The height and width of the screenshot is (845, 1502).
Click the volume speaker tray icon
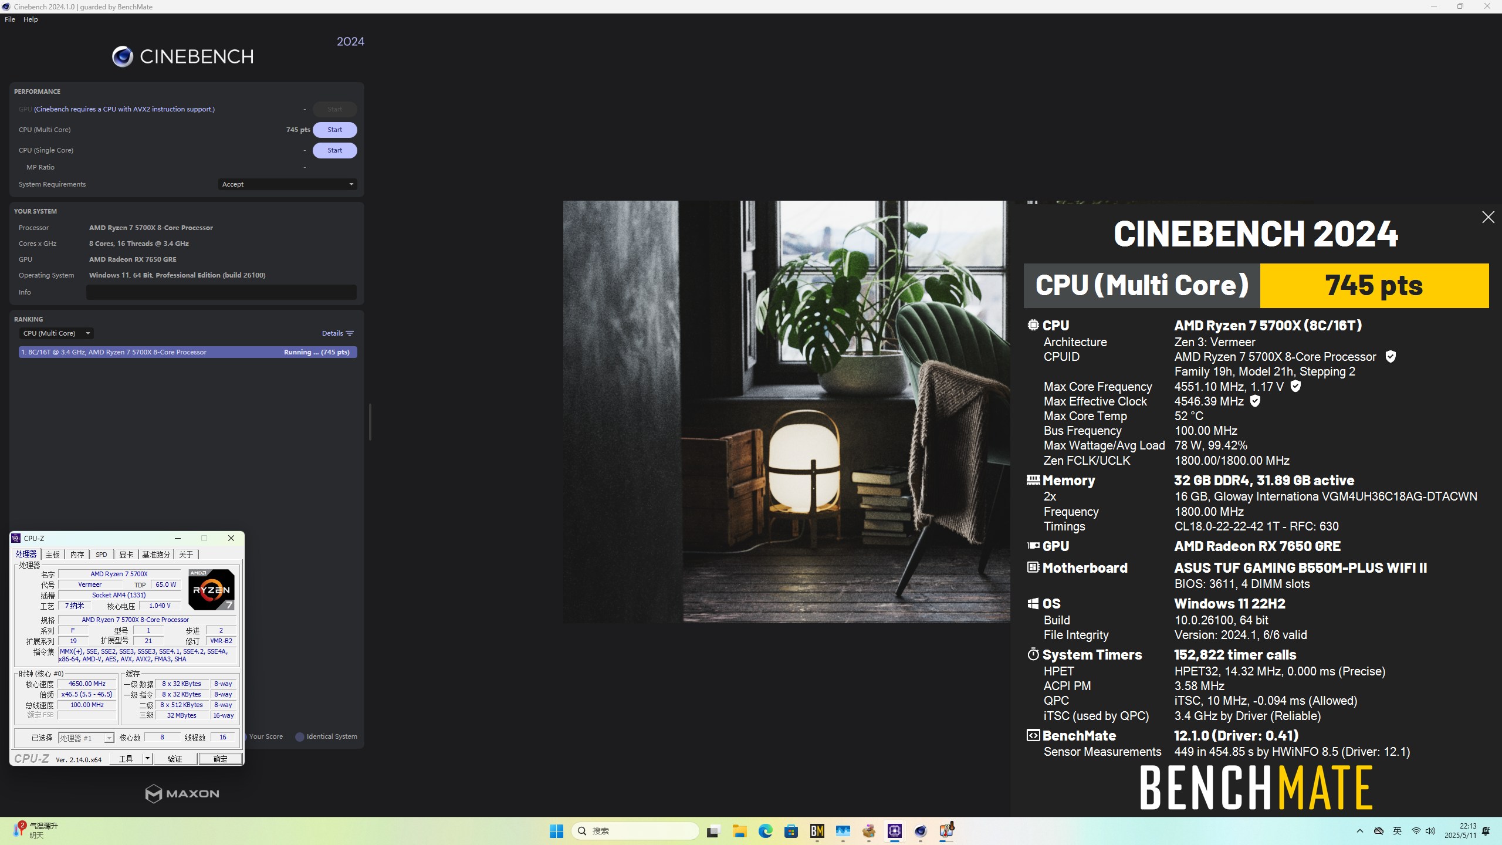[1430, 831]
